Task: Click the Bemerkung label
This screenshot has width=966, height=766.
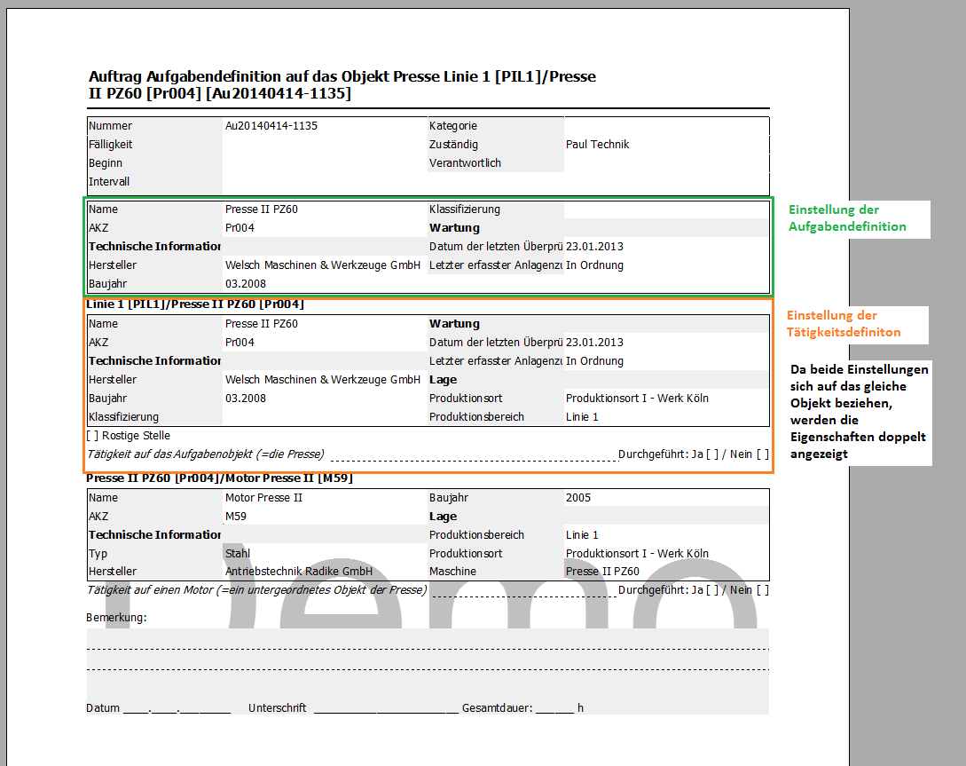Action: pos(116,618)
